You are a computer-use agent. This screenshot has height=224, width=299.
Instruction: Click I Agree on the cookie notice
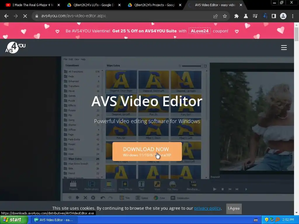click(234, 209)
